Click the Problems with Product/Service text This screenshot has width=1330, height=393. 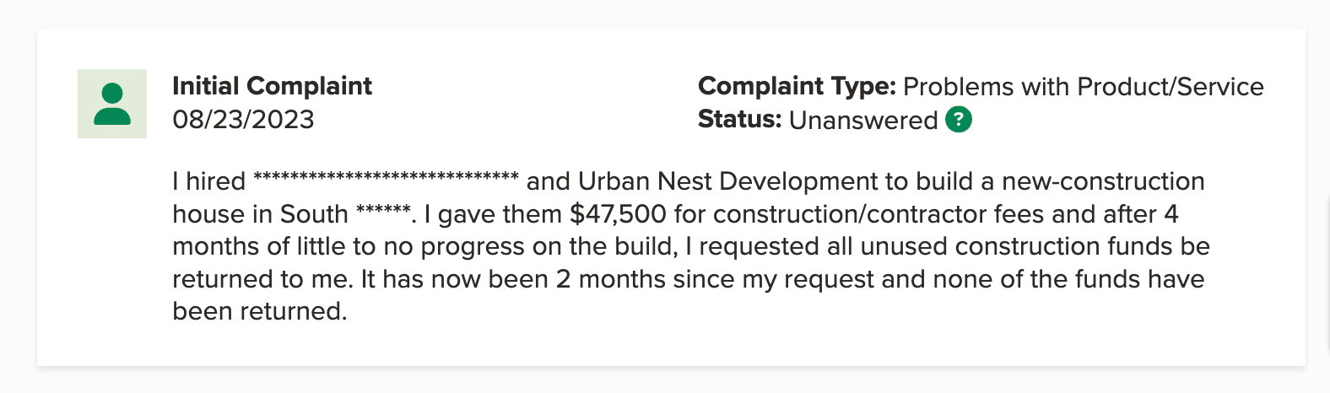(1083, 87)
